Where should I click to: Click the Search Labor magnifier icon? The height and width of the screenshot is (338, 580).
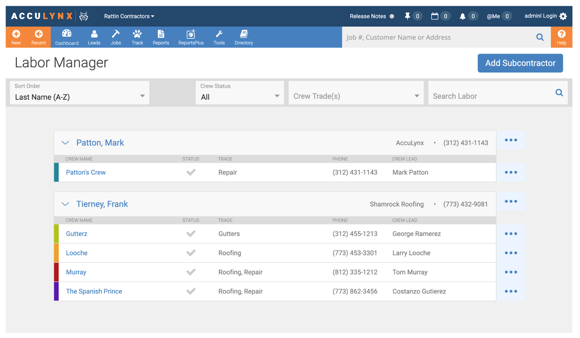pos(559,92)
